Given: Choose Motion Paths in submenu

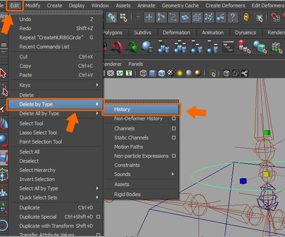Looking at the screenshot, I should pos(141,146).
